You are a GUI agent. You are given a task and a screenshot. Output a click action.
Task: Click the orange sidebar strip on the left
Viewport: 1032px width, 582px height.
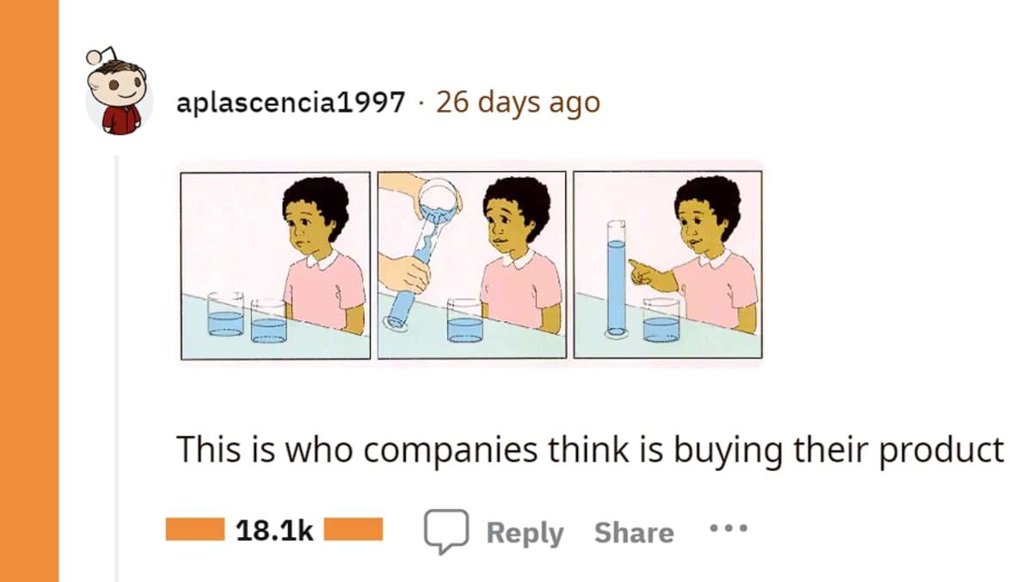coord(29,291)
